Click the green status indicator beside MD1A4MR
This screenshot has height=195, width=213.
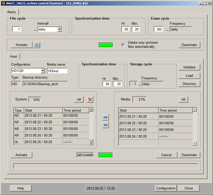[x=105, y=155]
